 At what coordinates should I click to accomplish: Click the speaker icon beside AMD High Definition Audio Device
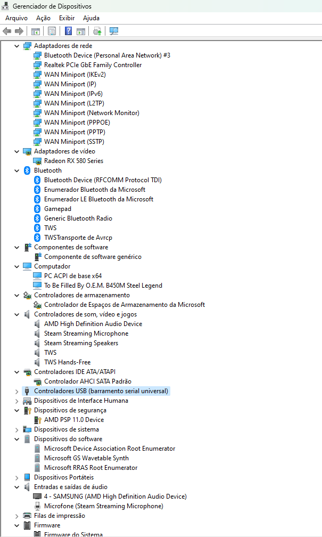(37, 324)
